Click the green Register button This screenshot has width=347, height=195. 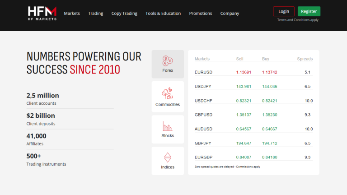tap(309, 11)
